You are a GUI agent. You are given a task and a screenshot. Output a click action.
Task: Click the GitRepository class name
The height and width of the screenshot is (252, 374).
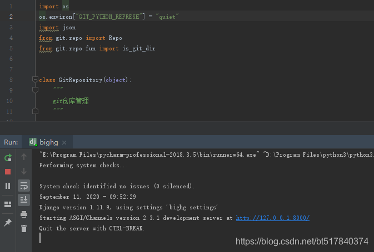point(81,80)
